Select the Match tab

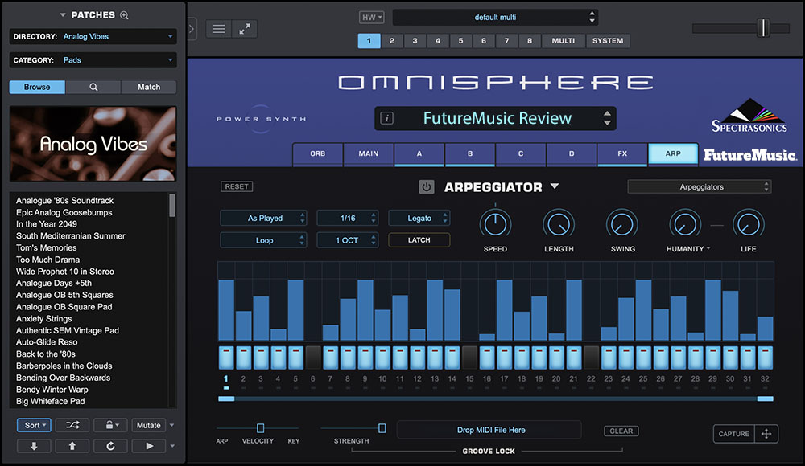149,87
